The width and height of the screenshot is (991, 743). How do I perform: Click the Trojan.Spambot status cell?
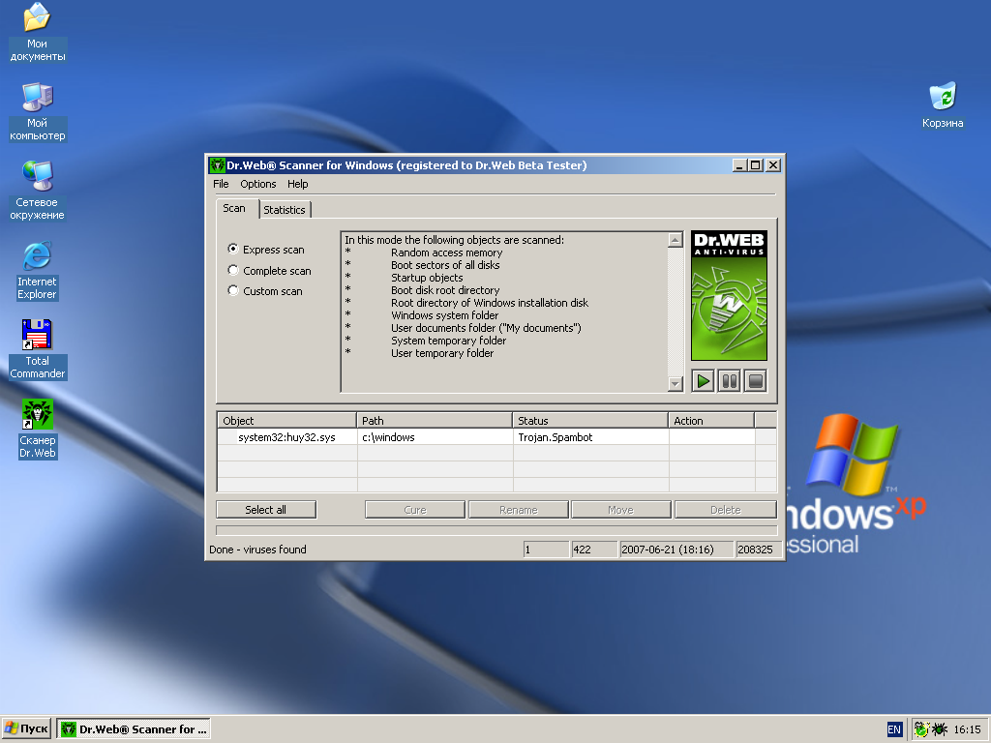(x=591, y=437)
